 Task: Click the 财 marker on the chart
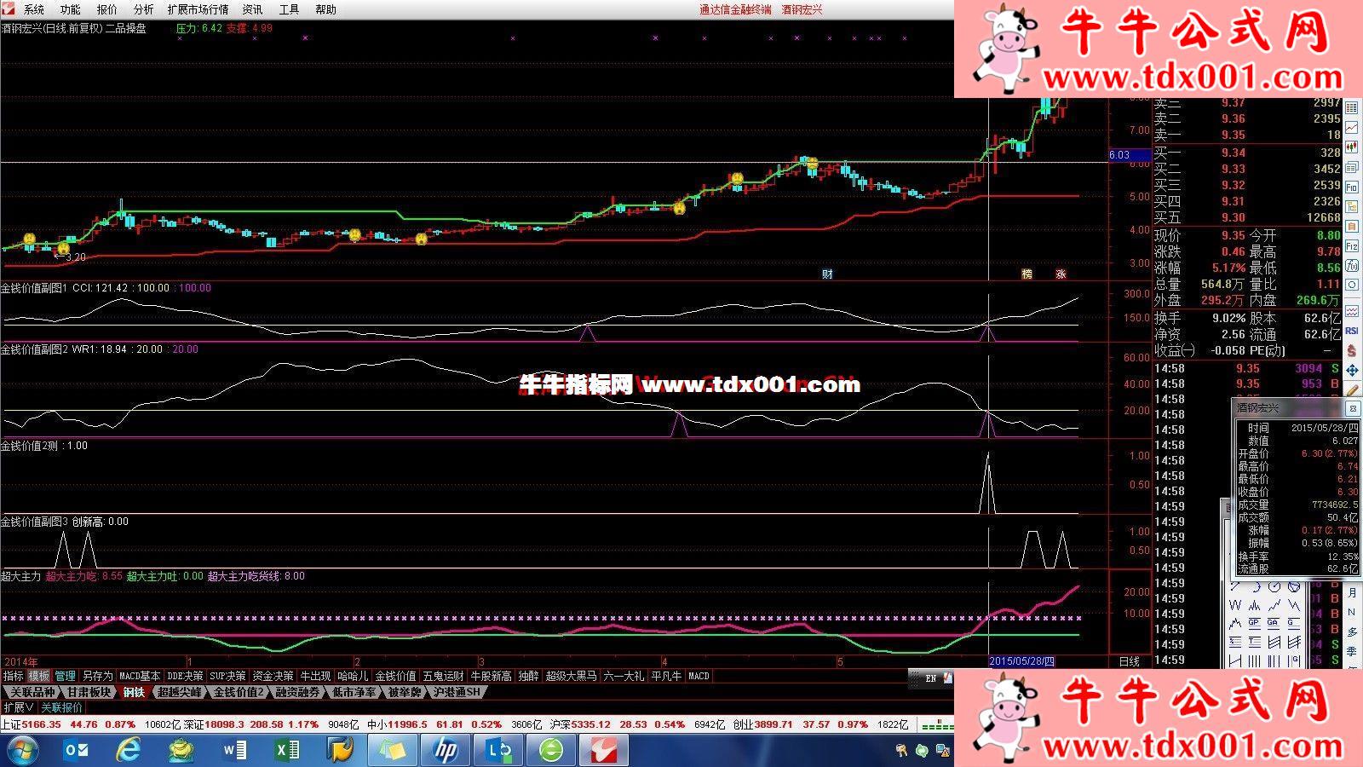click(x=827, y=274)
